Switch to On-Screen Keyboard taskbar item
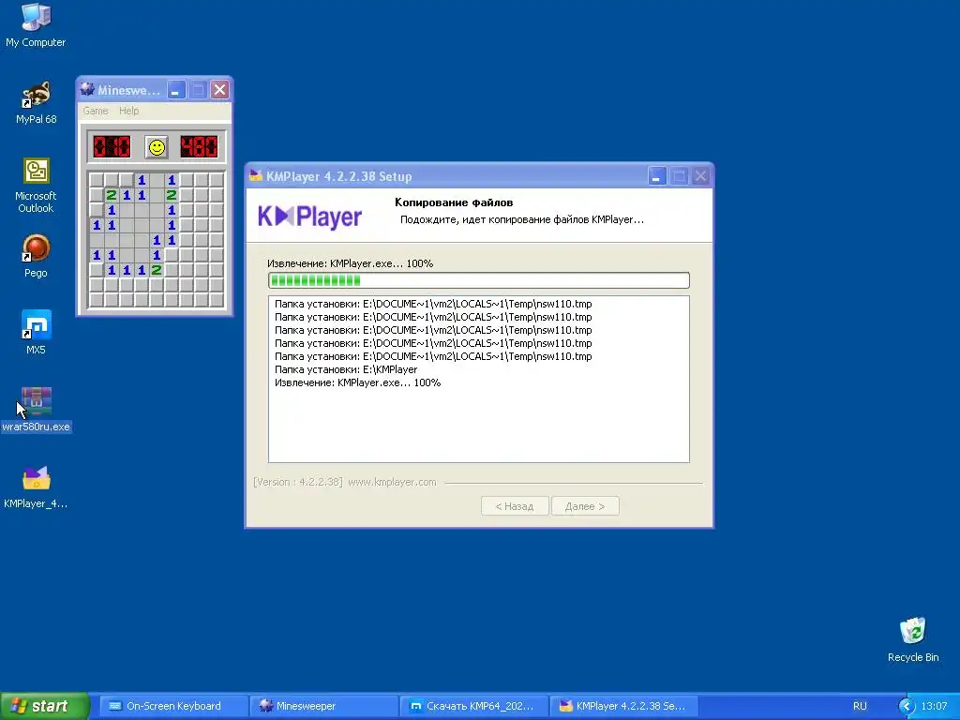 coord(173,706)
